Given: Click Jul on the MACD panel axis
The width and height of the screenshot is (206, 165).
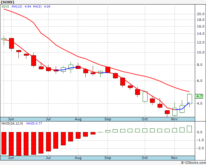Looking at the screenshot, I should 48,158.
